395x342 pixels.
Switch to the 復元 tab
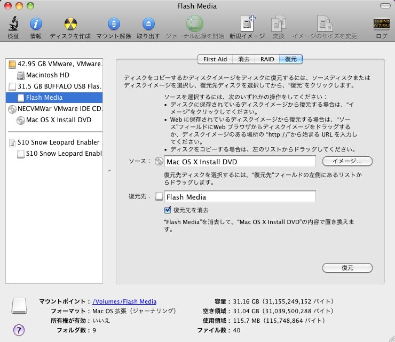click(291, 59)
